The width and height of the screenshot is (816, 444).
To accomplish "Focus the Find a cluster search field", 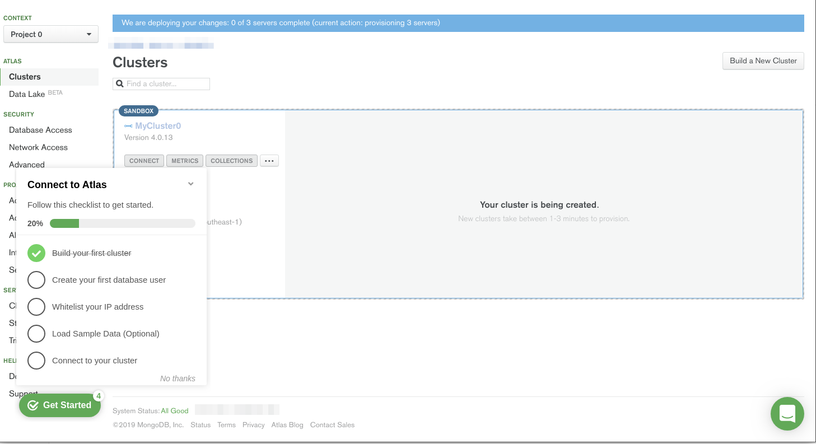I will (166, 84).
